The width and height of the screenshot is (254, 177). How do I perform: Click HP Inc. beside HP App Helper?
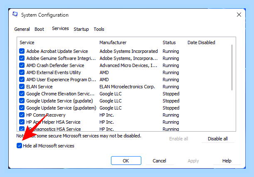point(106,122)
